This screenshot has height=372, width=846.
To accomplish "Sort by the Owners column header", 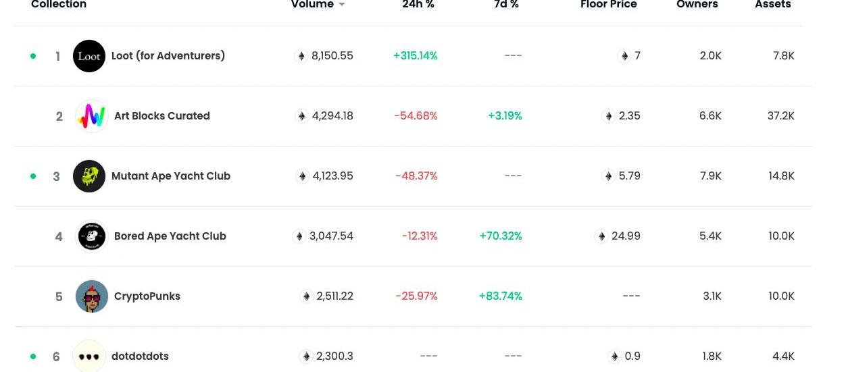I will coord(697,4).
